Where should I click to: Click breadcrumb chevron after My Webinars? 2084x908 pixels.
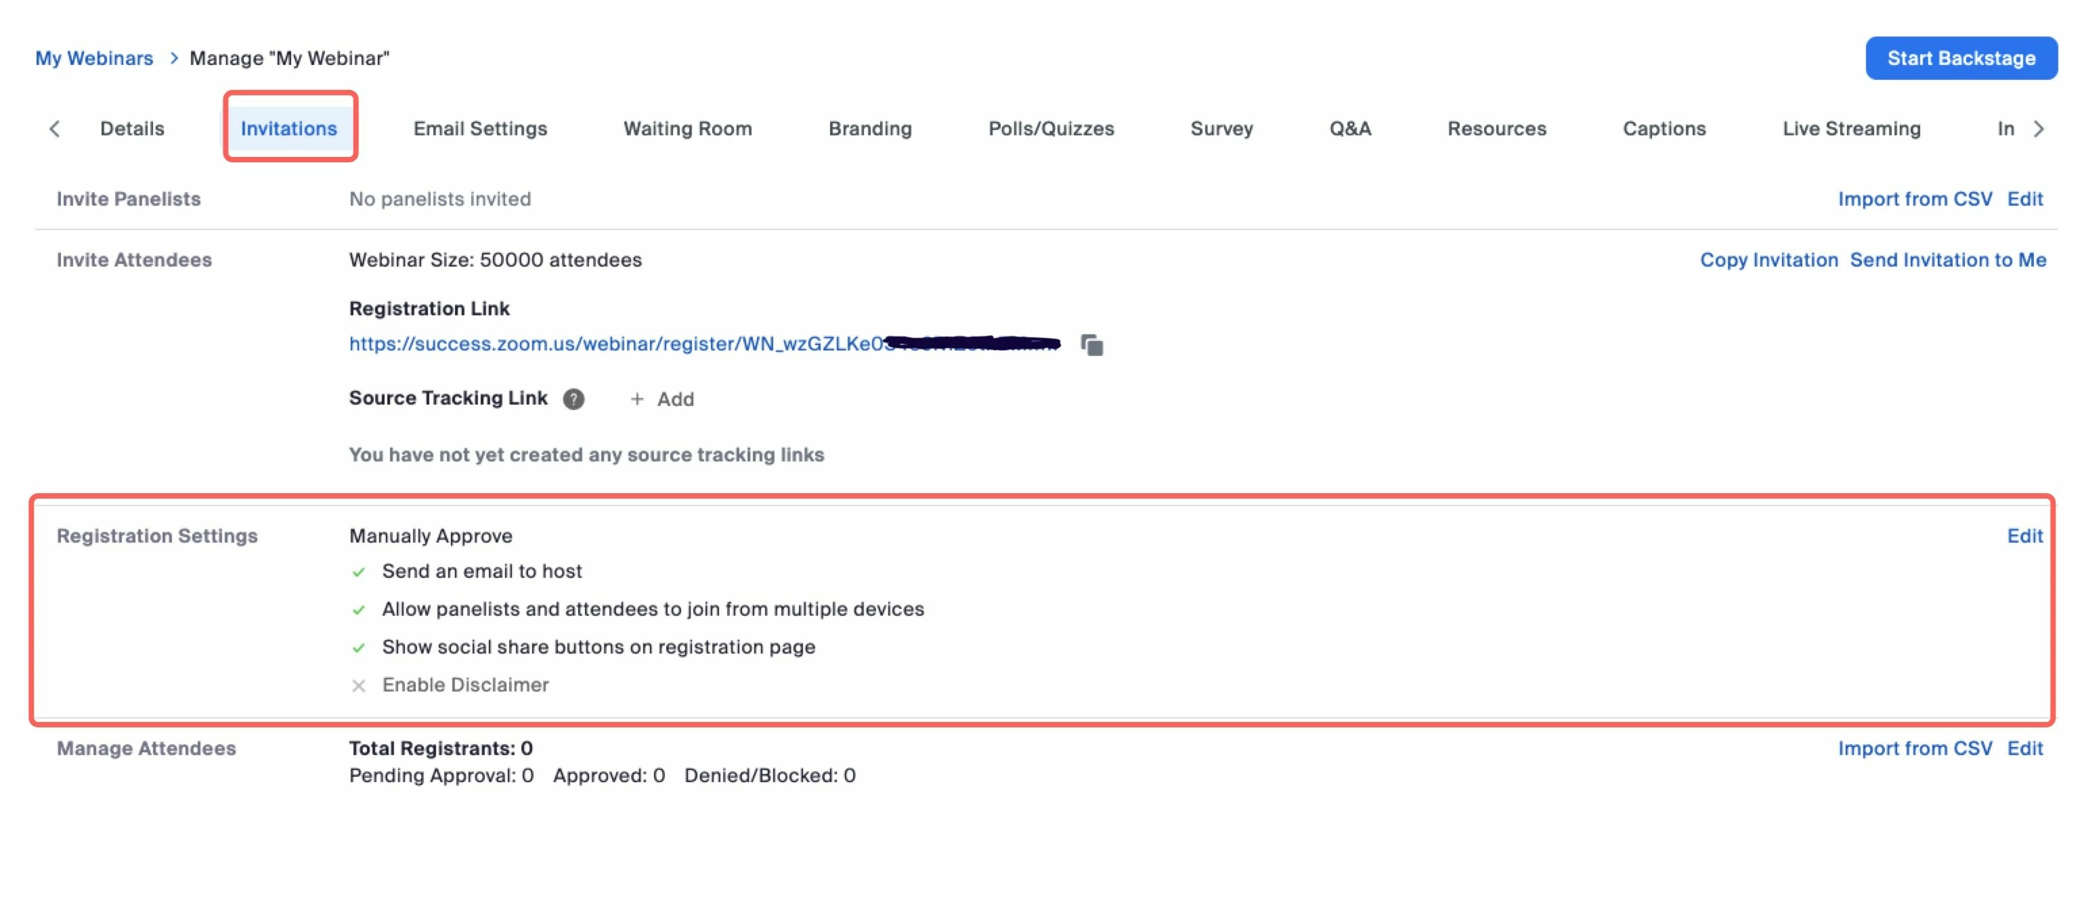click(x=173, y=58)
